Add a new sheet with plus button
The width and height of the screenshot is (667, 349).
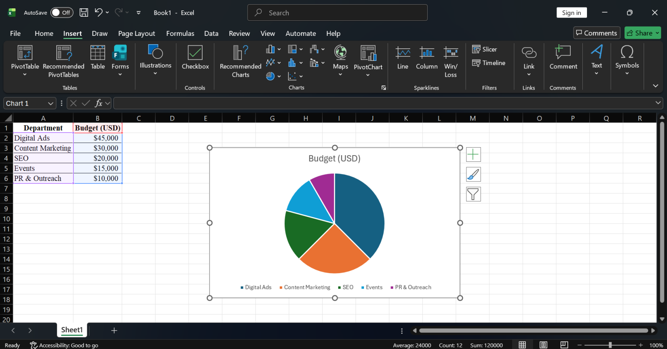114,330
